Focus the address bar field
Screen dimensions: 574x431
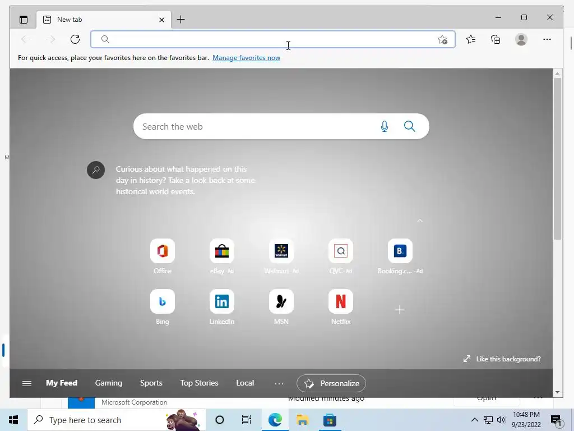click(273, 39)
